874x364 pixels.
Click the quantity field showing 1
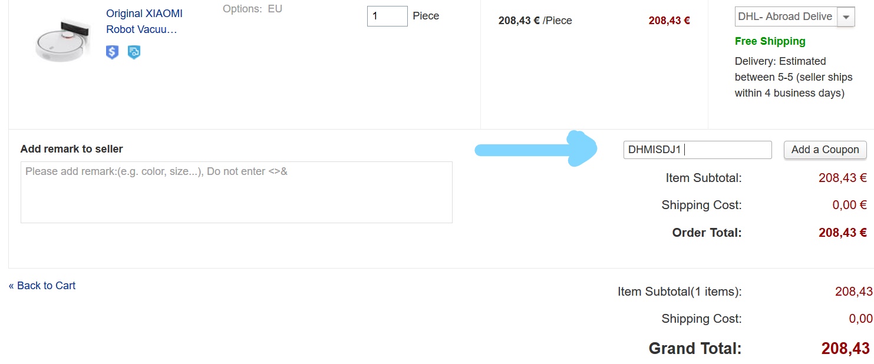pos(387,16)
